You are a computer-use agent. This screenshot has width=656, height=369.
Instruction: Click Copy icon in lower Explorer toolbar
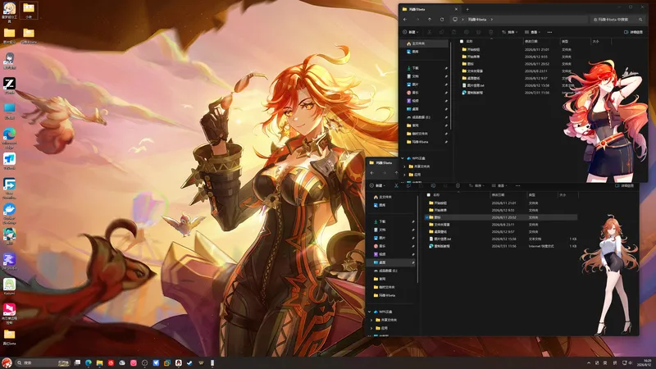(x=408, y=186)
